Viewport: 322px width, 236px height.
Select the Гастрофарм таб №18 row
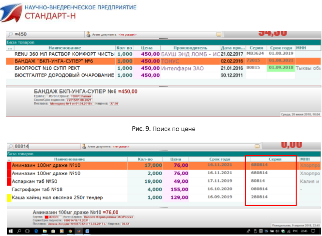click(x=164, y=190)
